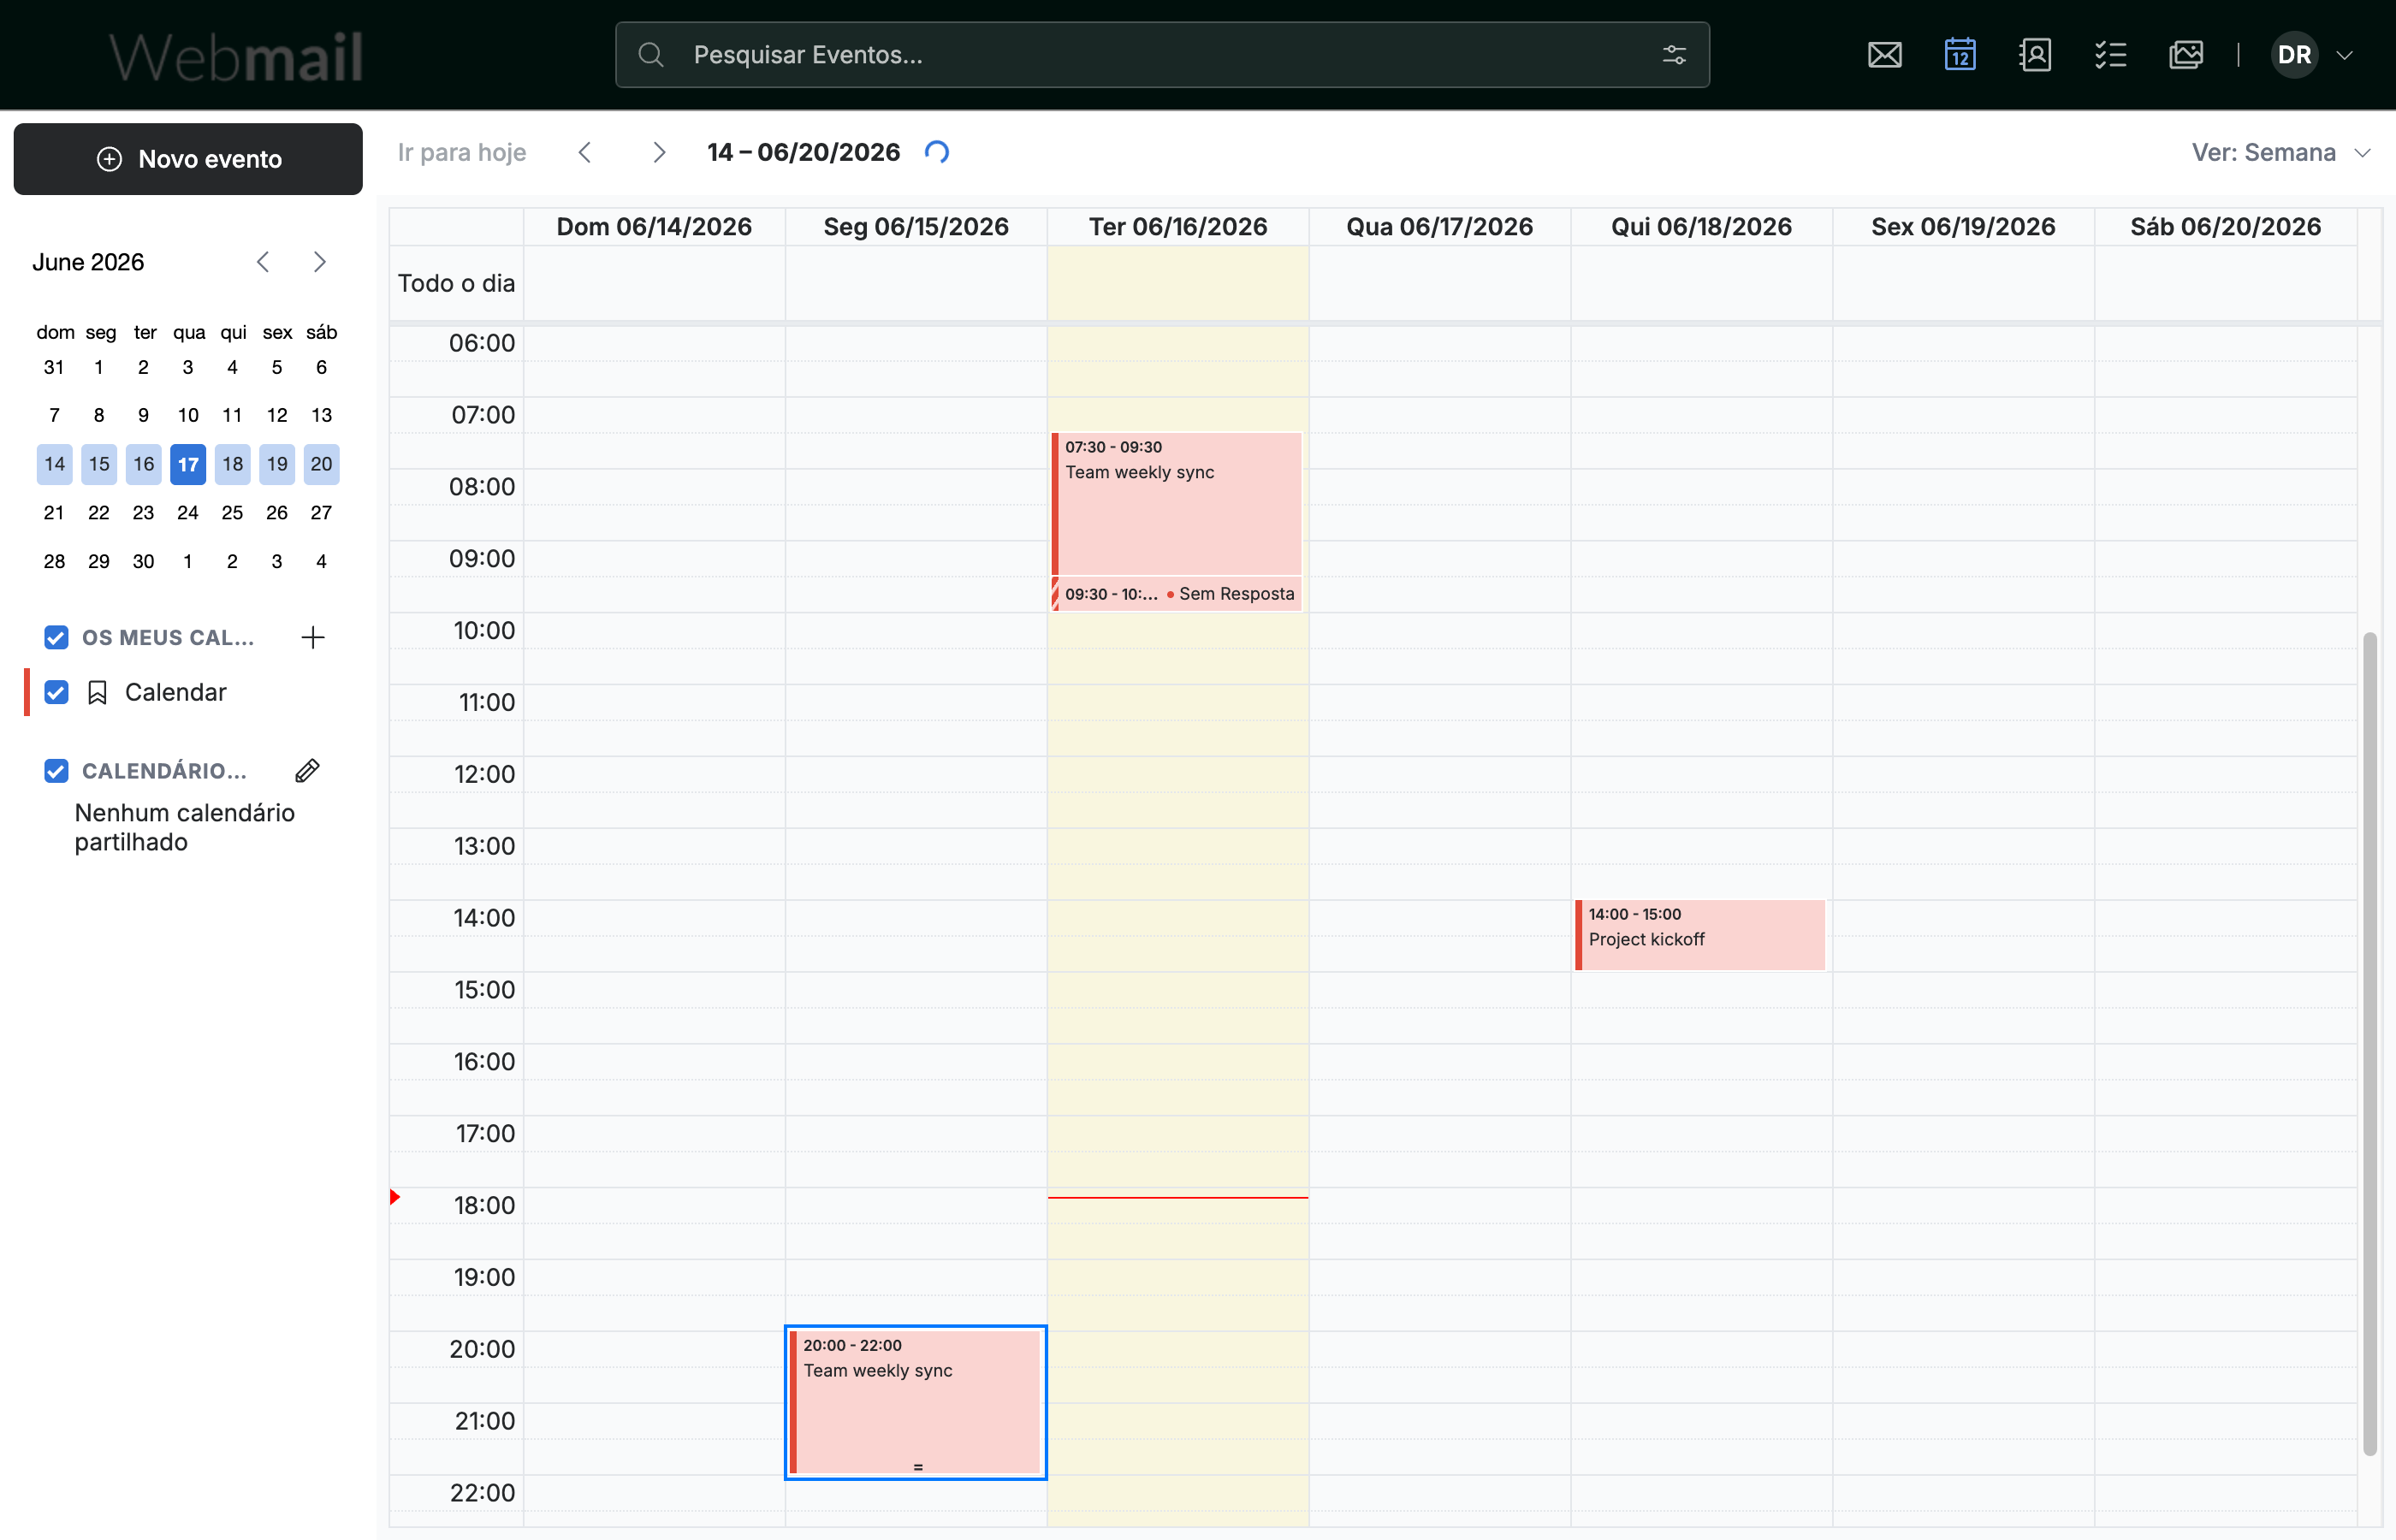The height and width of the screenshot is (1540, 2396).
Task: Click the bookmark icon beside Calendar
Action: [x=97, y=693]
